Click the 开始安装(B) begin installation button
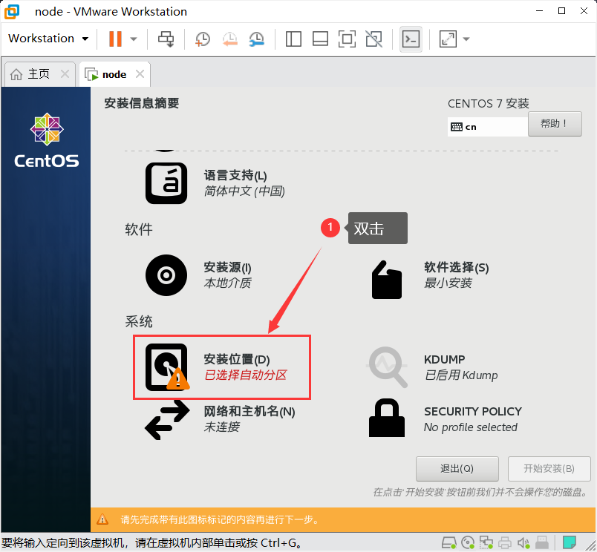597x552 pixels. (549, 469)
